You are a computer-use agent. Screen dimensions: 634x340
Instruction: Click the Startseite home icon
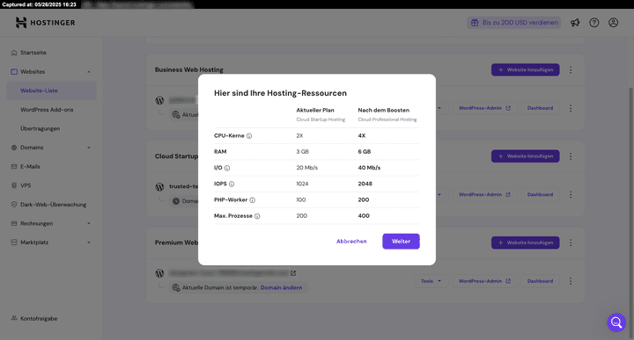14,53
